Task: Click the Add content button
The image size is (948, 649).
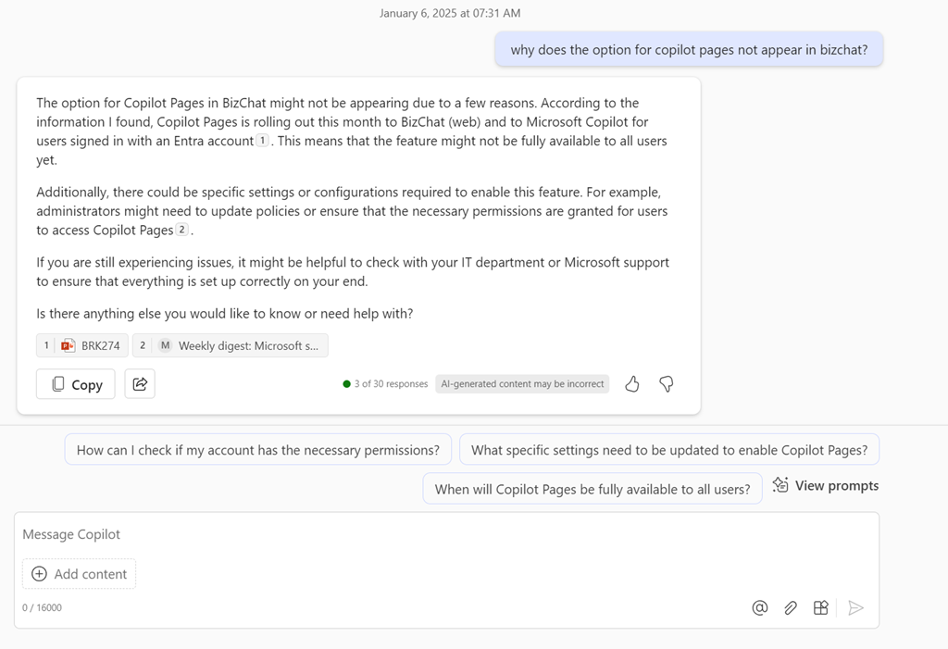Action: pos(80,574)
